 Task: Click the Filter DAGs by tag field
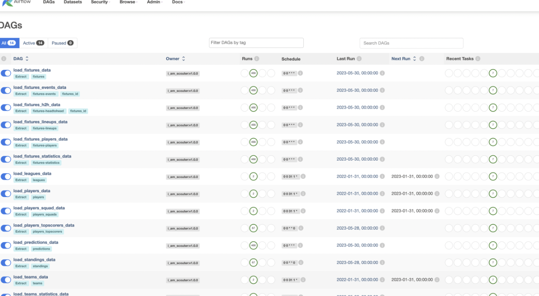pos(256,43)
